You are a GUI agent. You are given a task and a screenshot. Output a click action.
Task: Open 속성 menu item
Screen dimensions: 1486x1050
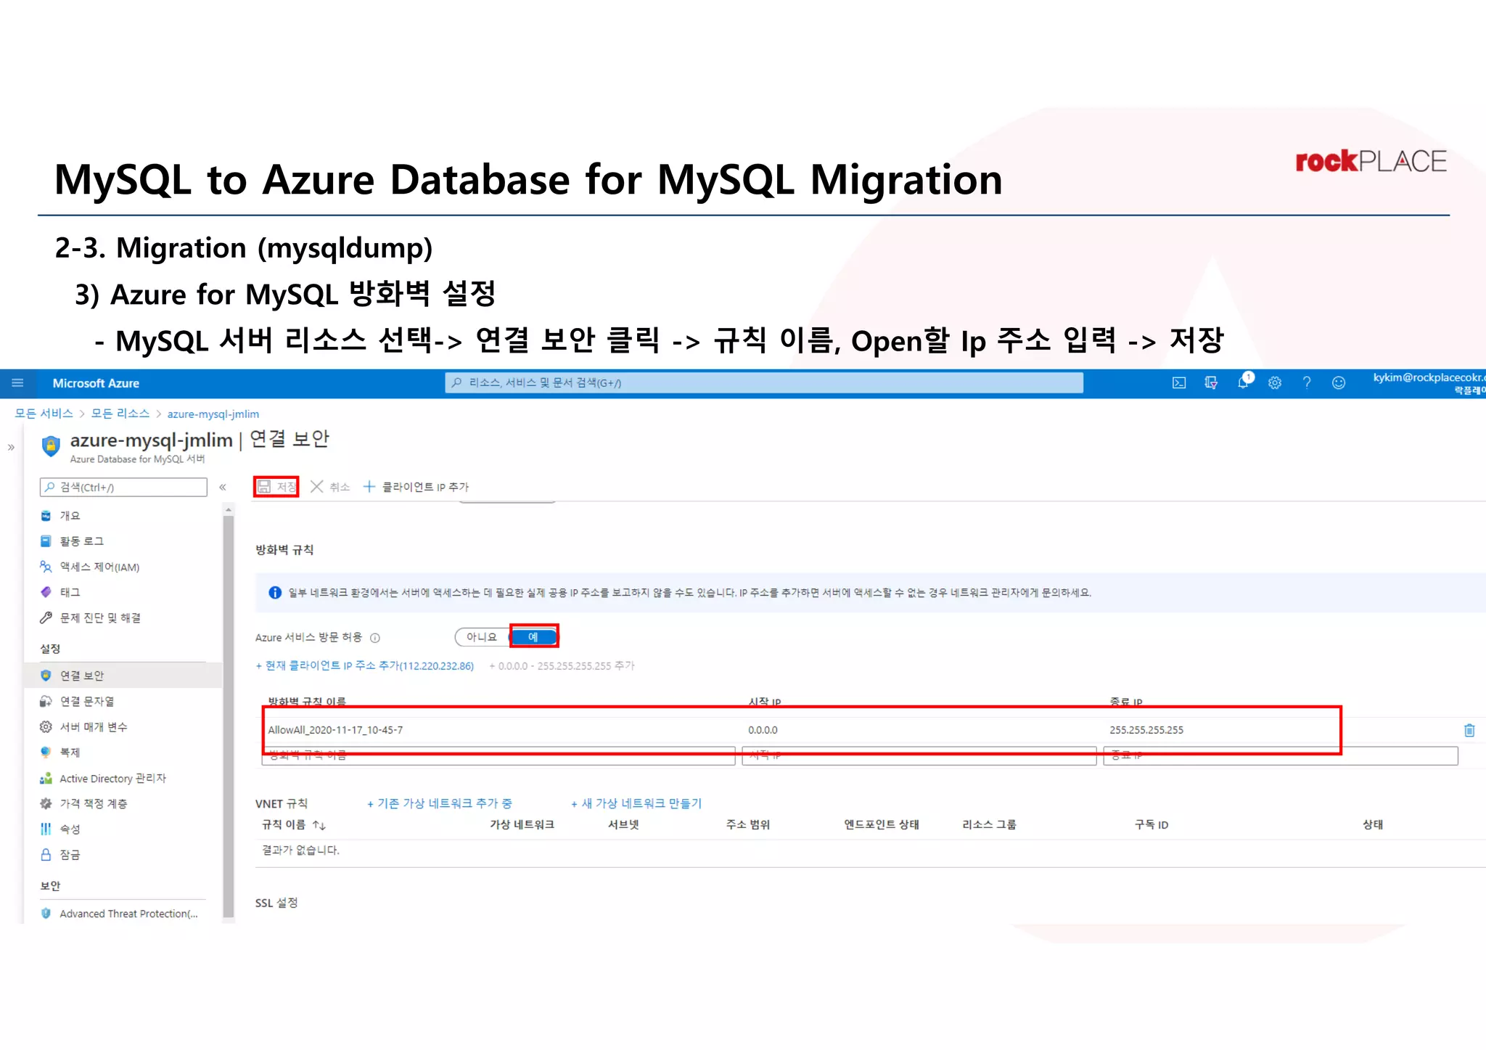(x=70, y=829)
